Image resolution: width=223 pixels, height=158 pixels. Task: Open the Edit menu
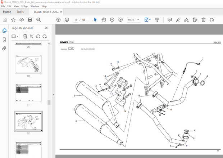click(9, 6)
